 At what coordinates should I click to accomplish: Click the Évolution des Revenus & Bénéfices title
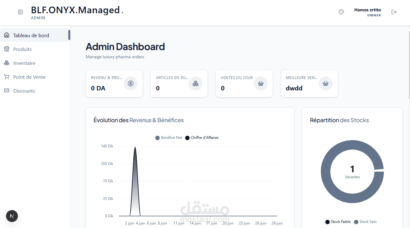[x=139, y=120]
